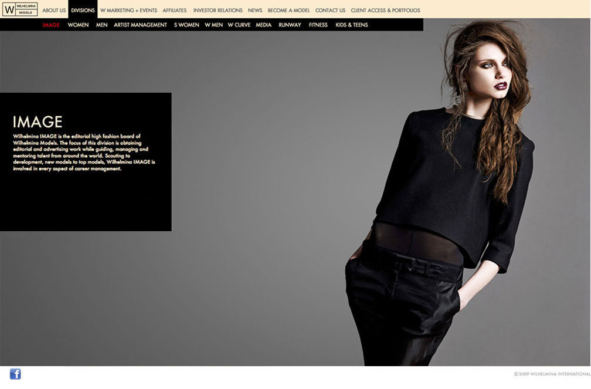Open the Facebook icon link
The height and width of the screenshot is (389, 591).
click(x=15, y=374)
